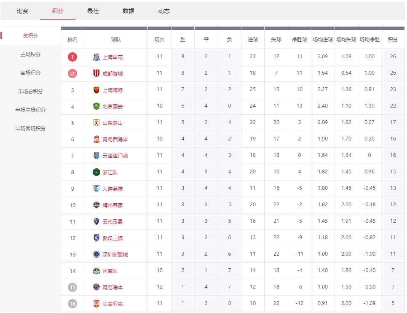Click the Shanghai Shenhua (上海申花) team logo
407x313 pixels.
coord(96,57)
